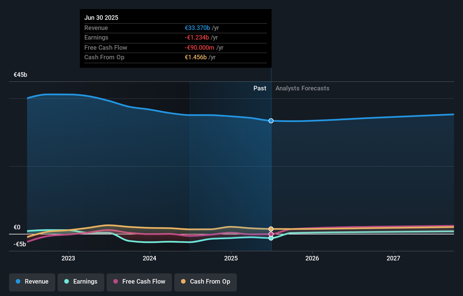Click the blue Revenue data point marker
Screen dimensions: 463x296
click(271, 121)
